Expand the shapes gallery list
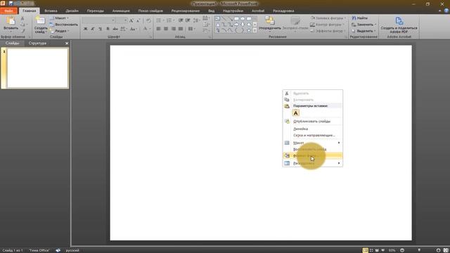Screen dimensions: 450x253 pos(255,31)
